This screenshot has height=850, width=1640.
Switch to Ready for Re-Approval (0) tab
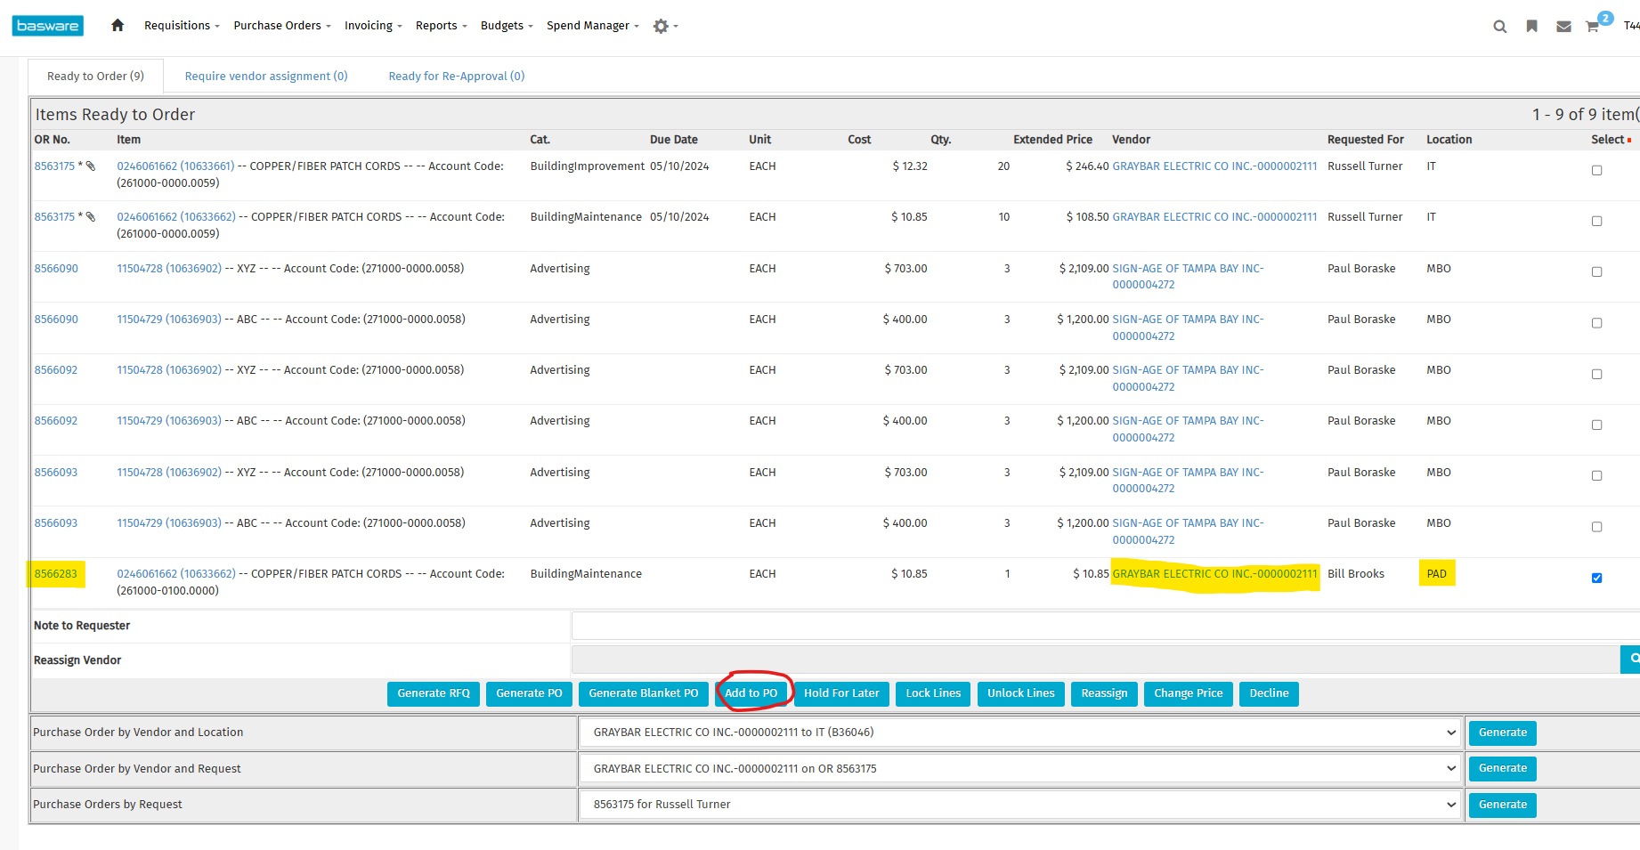(457, 77)
